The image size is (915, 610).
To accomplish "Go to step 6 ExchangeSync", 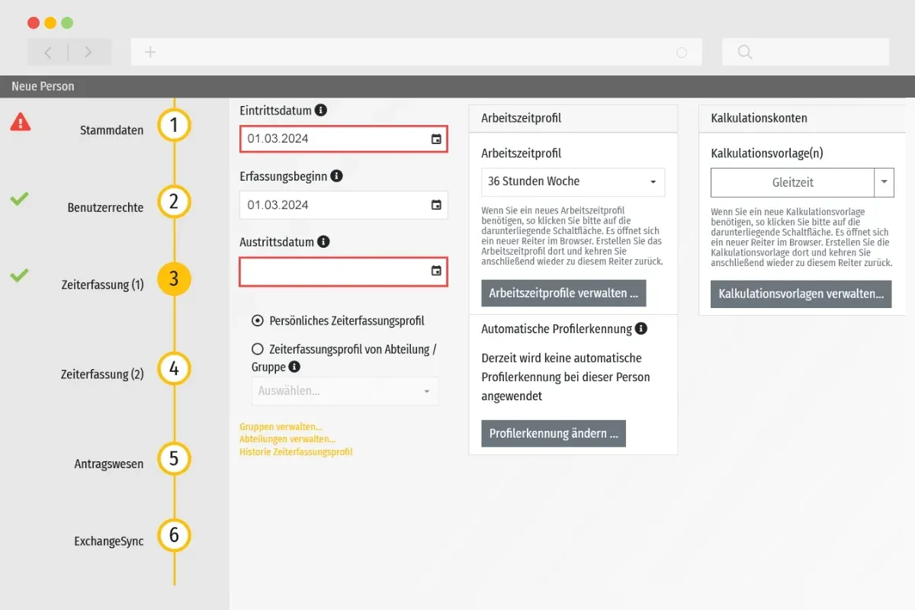I will coord(174,535).
